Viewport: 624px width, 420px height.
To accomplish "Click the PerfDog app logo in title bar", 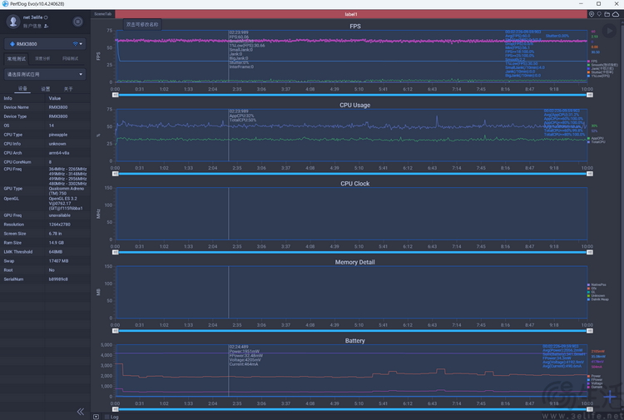I will tap(5, 3).
